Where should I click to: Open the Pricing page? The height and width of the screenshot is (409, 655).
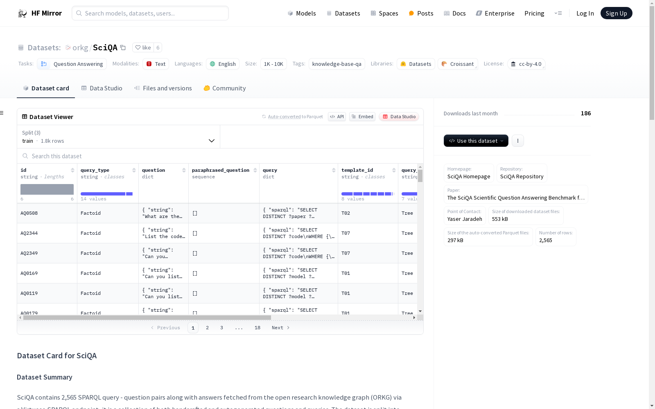tap(534, 13)
